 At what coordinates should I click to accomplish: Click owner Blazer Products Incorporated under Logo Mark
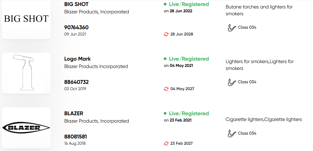(x=96, y=66)
